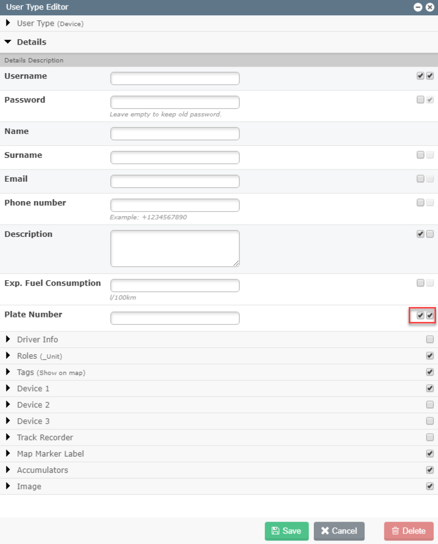The height and width of the screenshot is (544, 438).
Task: Expand the Accumulators section arrow
Action: pyautogui.click(x=8, y=469)
